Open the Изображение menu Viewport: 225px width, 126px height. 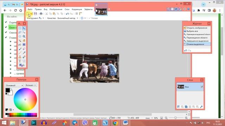click(56, 9)
